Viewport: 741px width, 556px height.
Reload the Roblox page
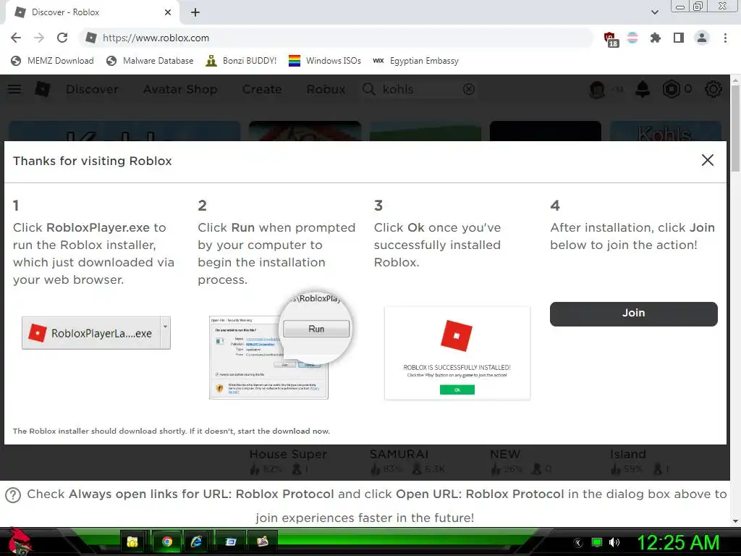coord(62,38)
